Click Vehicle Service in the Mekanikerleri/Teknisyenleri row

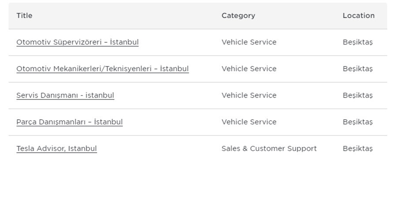pyautogui.click(x=249, y=69)
